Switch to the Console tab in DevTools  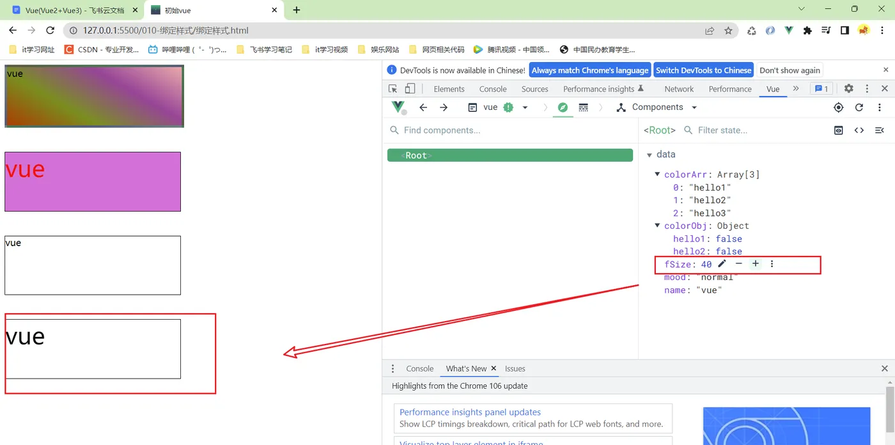(493, 89)
